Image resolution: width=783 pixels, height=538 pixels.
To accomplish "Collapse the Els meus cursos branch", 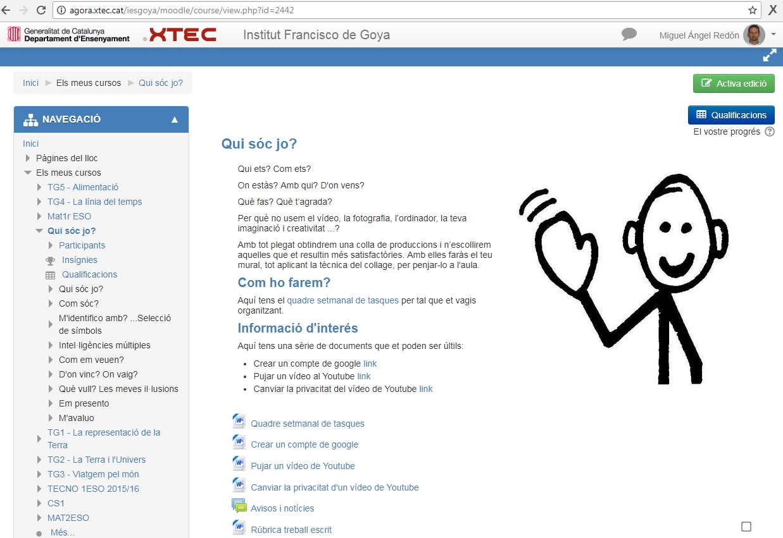I will [28, 173].
